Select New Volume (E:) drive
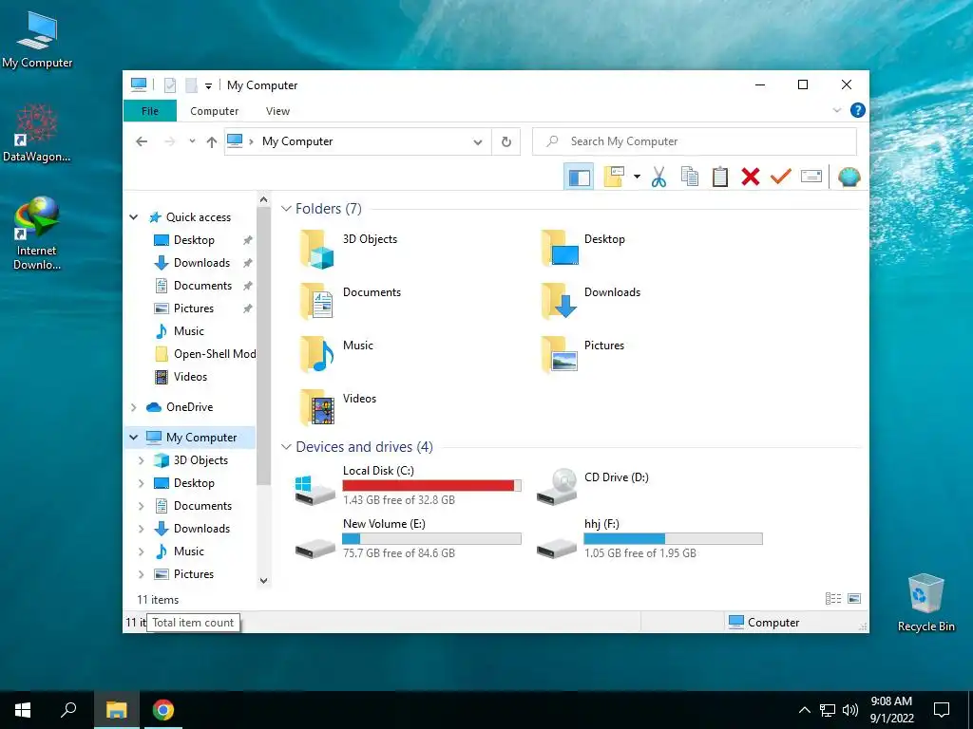Viewport: 973px width, 729px height. click(407, 540)
